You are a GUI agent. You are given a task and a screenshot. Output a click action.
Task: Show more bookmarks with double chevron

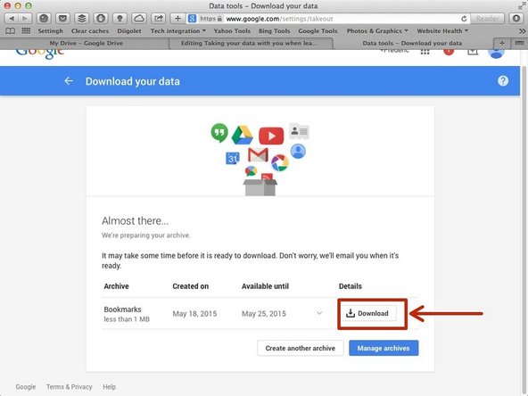(522, 31)
